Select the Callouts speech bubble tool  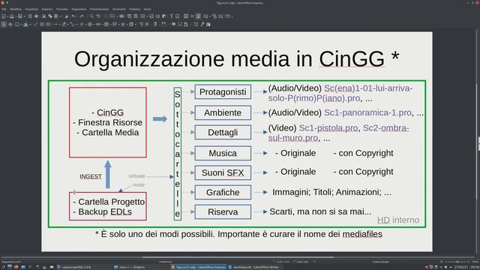(x=115, y=24)
